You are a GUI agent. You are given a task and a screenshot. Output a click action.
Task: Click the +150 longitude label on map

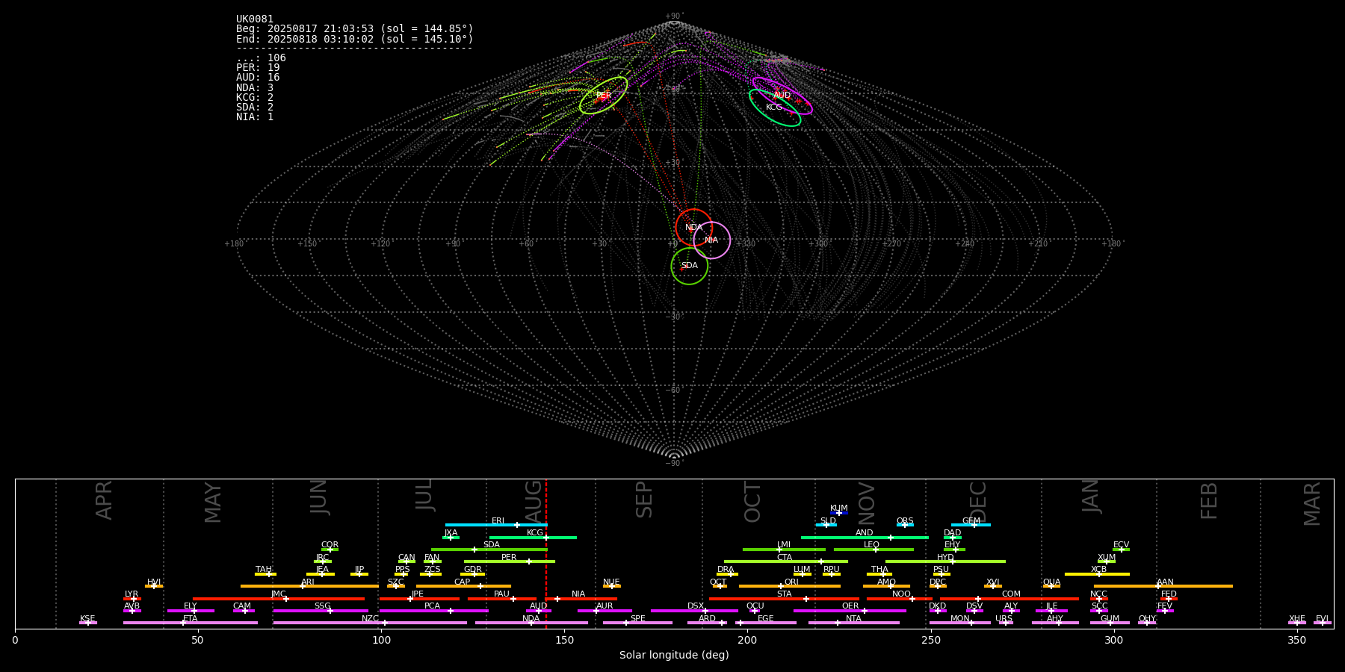pos(307,244)
